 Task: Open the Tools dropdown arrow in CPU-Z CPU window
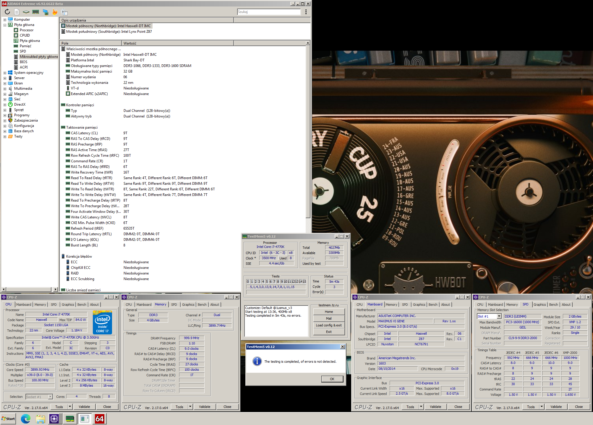point(70,407)
